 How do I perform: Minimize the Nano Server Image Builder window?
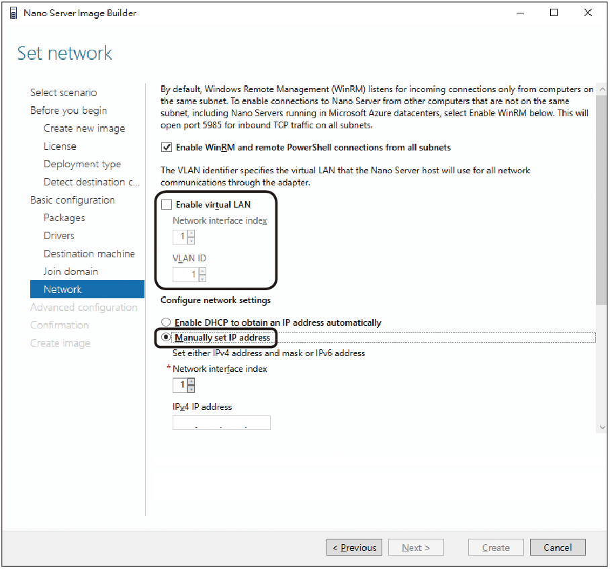pos(520,13)
